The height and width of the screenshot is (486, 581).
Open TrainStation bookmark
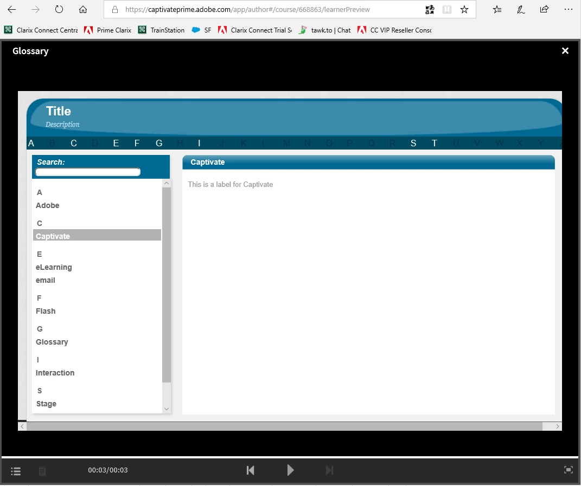point(161,30)
